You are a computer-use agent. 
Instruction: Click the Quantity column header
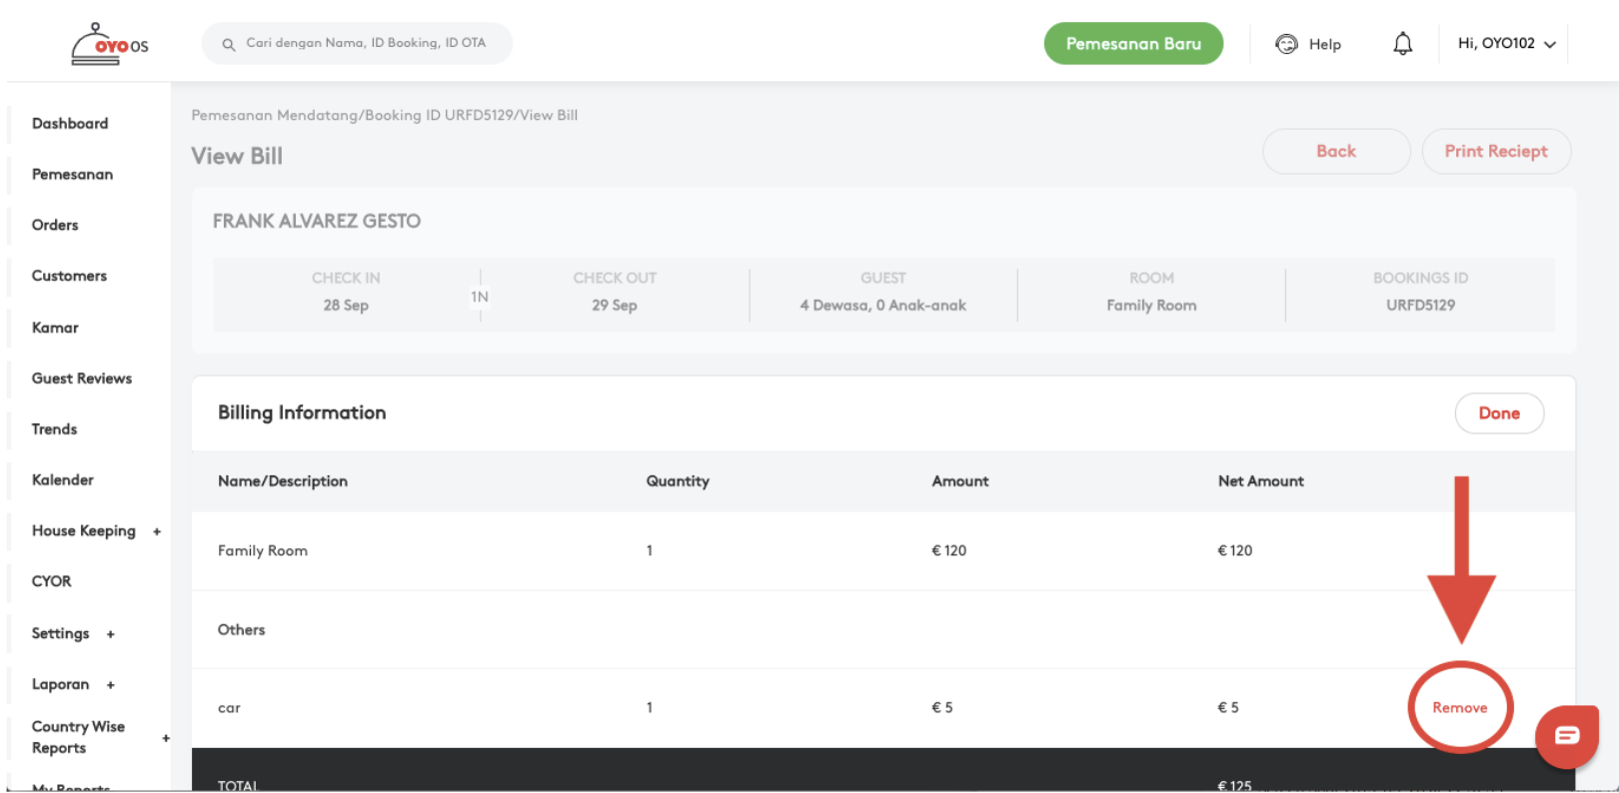[x=678, y=481]
